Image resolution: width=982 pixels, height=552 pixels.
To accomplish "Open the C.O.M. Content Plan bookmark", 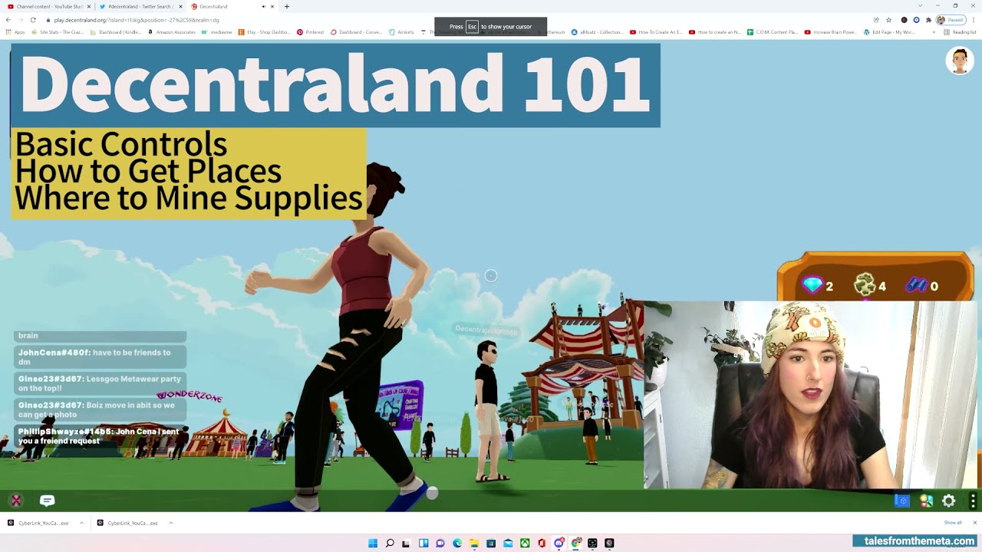I will (773, 32).
